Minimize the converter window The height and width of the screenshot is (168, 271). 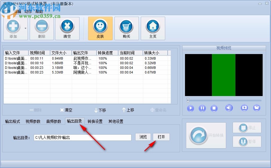tap(260, 4)
